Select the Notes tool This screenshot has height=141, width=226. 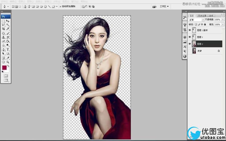pos(3,58)
